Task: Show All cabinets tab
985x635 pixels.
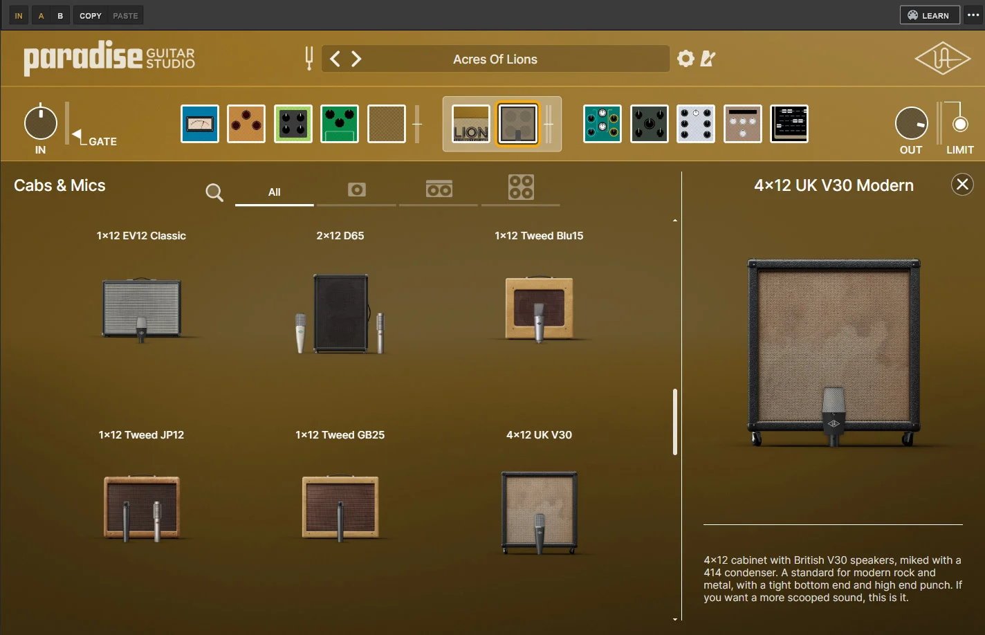Action: click(275, 192)
